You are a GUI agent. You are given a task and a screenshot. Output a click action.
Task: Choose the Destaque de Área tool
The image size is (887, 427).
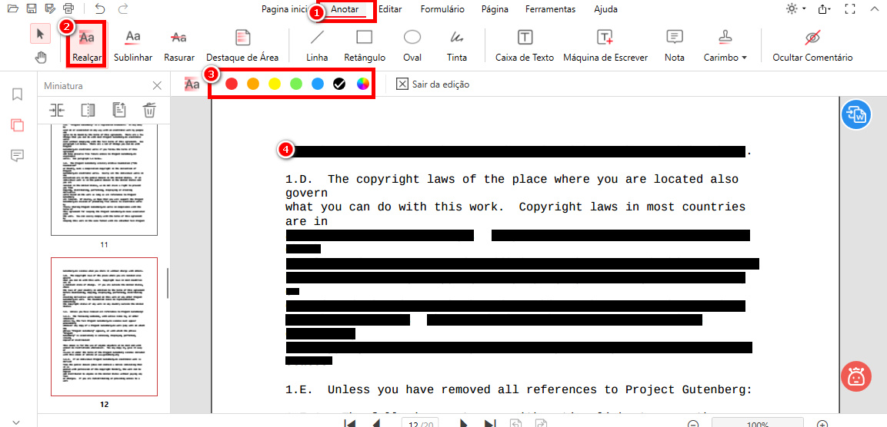click(242, 45)
